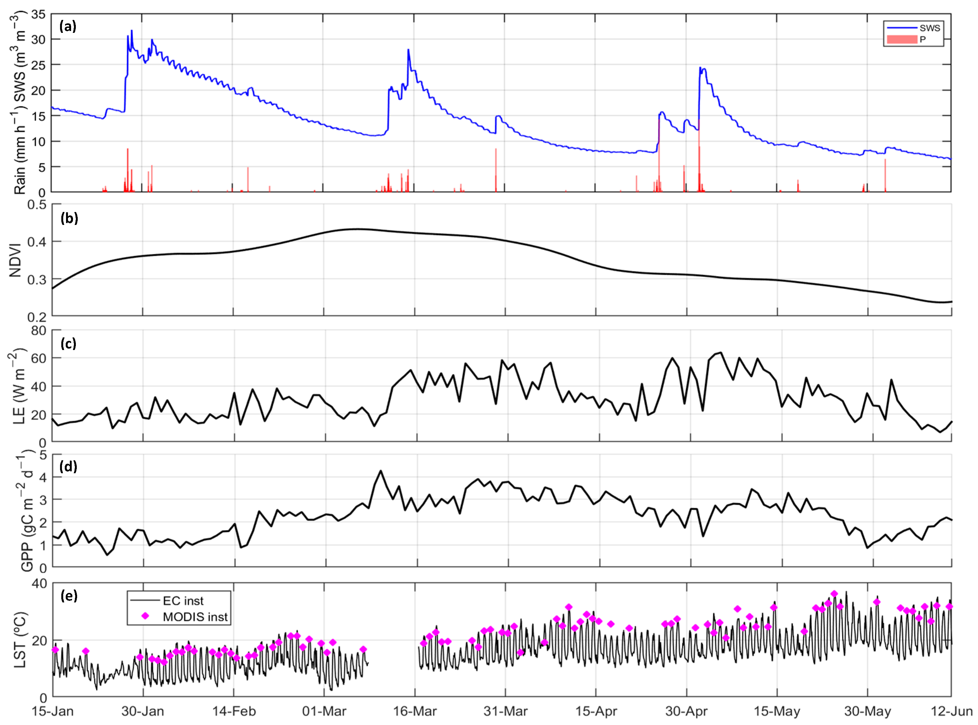Viewport: 978px width, 725px height.
Task: Click the 15-Jan x-axis tick label
Action: [x=52, y=711]
